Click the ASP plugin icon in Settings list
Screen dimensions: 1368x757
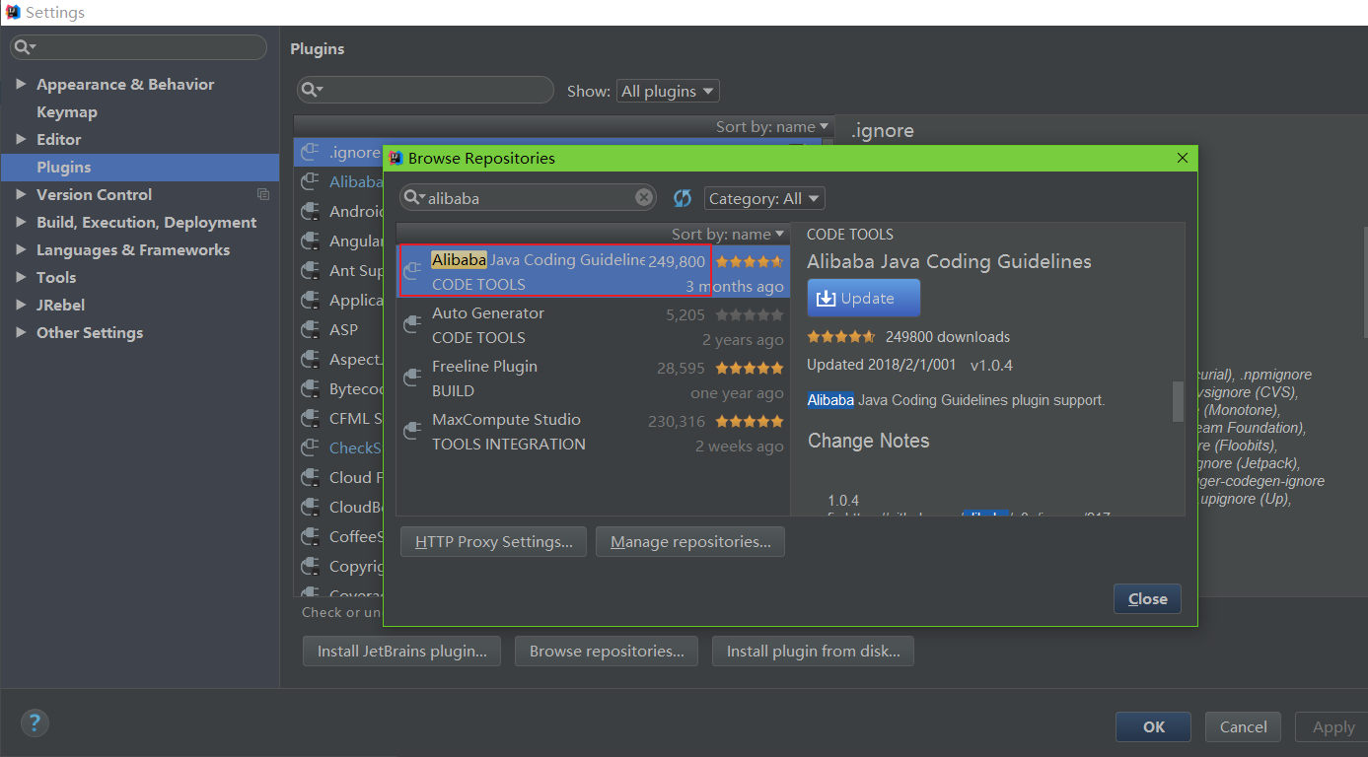click(x=311, y=329)
